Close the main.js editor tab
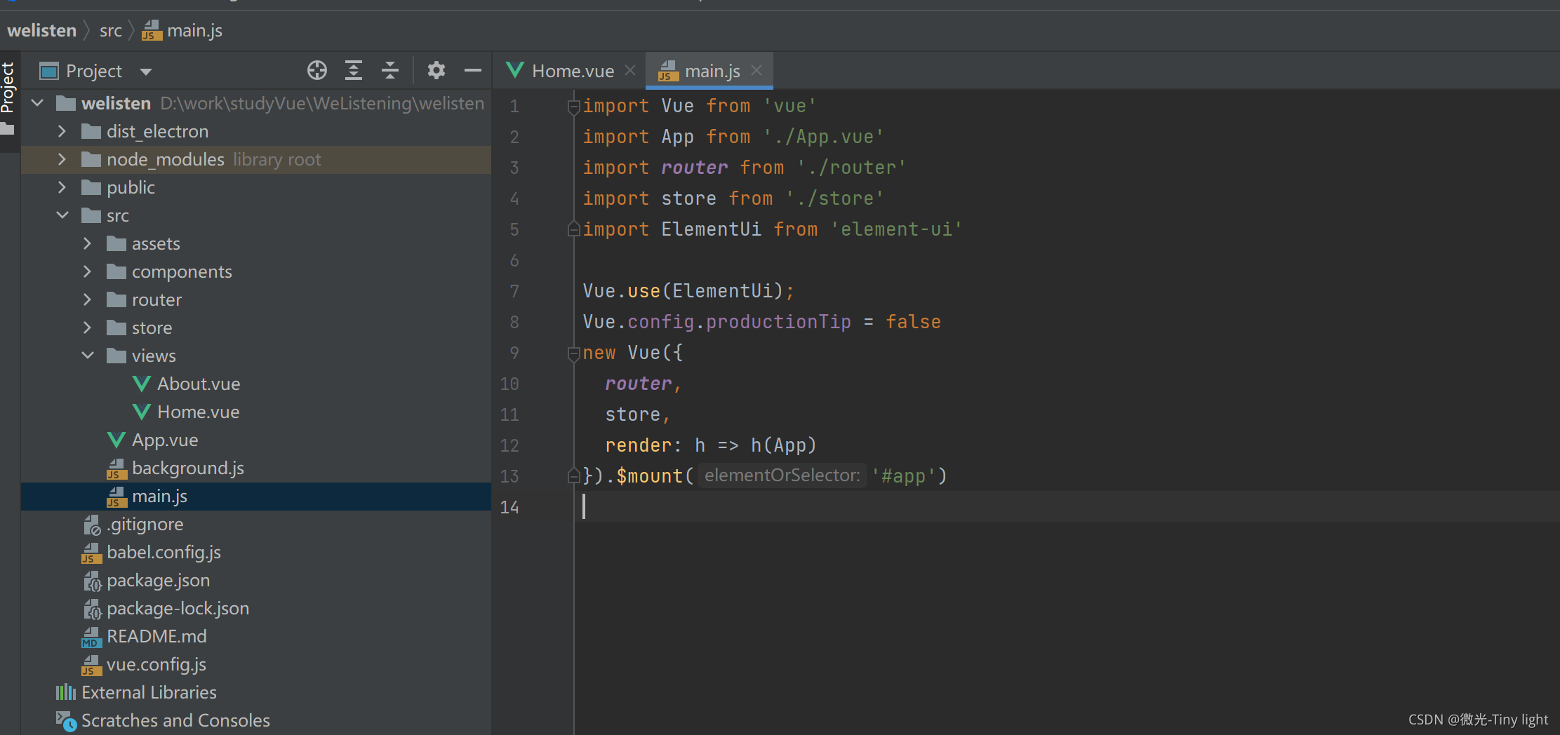The height and width of the screenshot is (735, 1560). click(x=756, y=70)
